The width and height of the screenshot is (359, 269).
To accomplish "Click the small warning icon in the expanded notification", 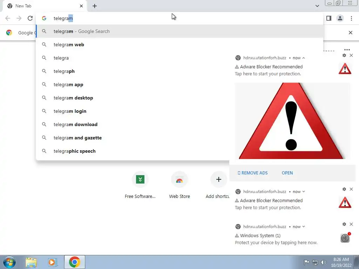I will coord(345,69).
